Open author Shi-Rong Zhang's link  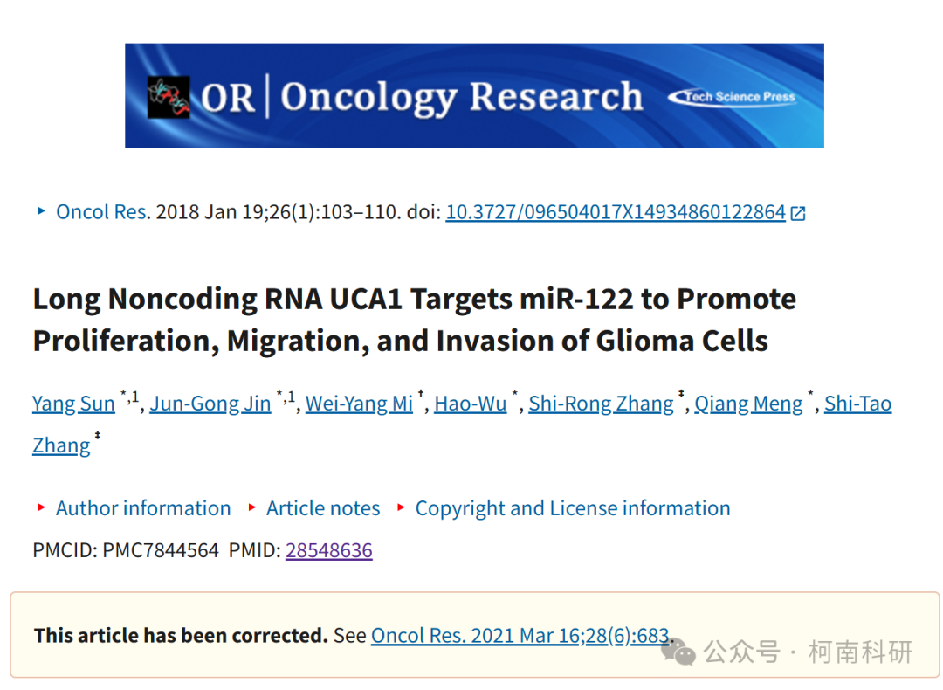(x=601, y=403)
